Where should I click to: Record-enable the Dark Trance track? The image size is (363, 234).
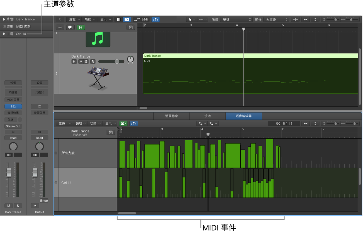[x=93, y=61]
